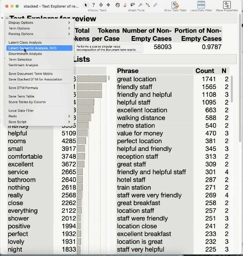Click the histogram bar for 'service'
The image size is (243, 256).
pos(80,172)
